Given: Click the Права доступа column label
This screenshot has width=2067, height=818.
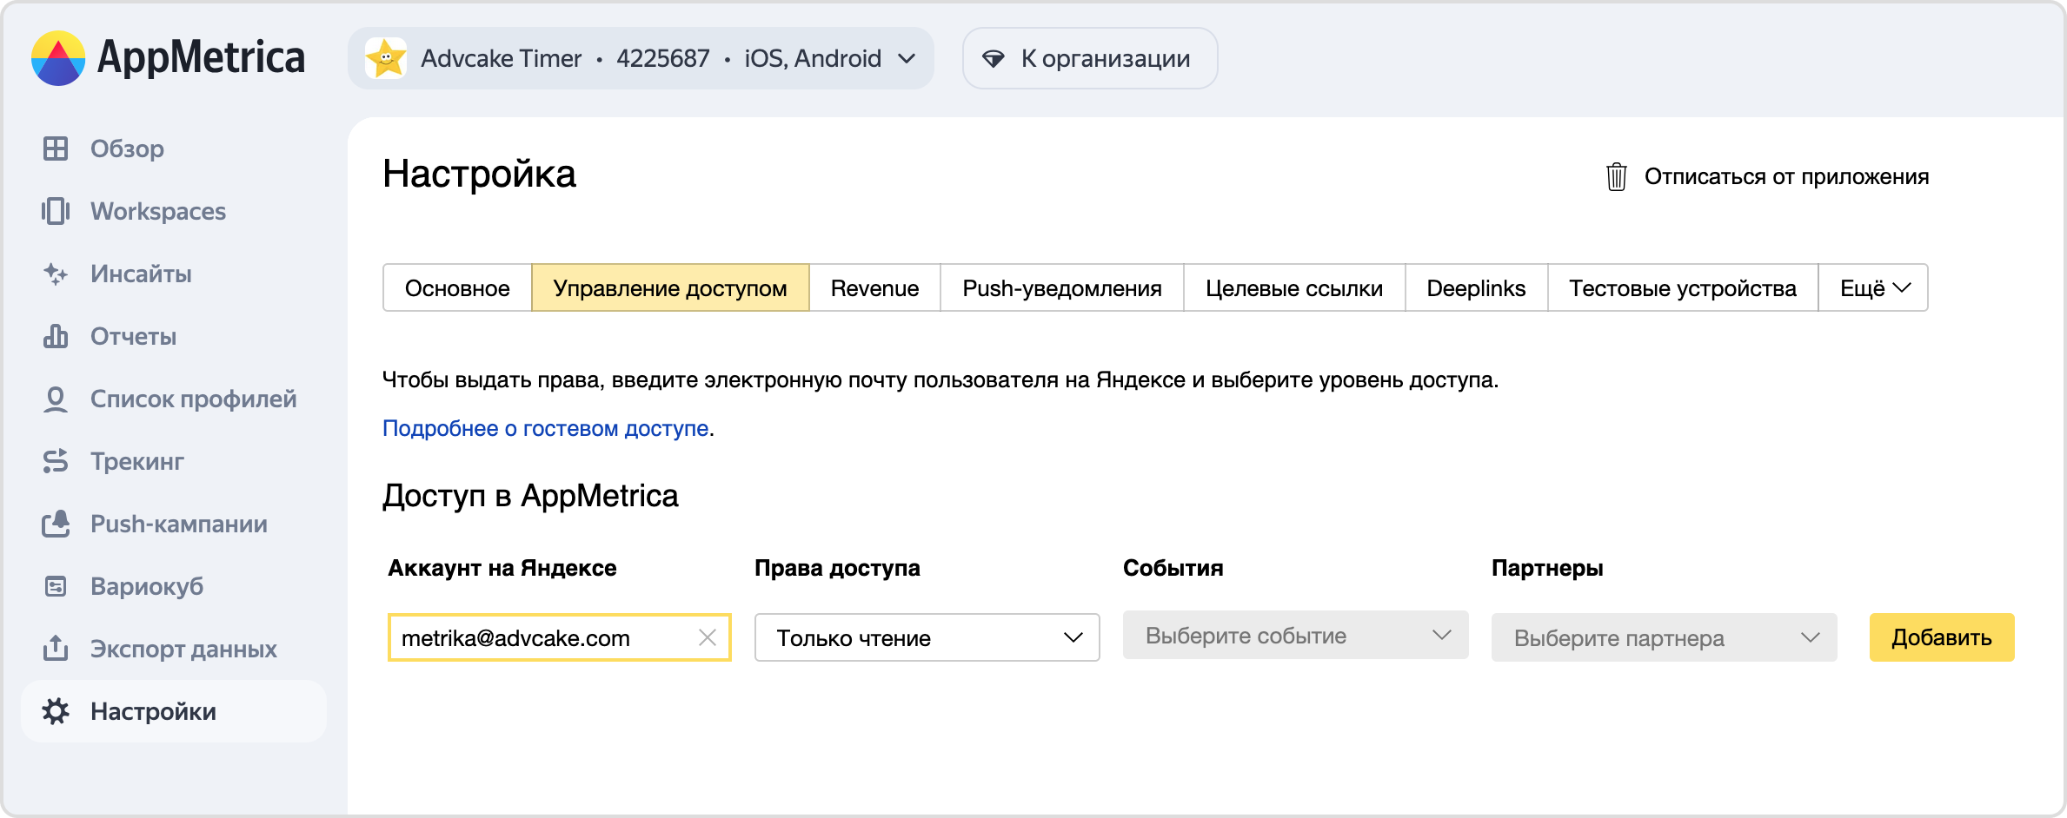Looking at the screenshot, I should pos(837,568).
